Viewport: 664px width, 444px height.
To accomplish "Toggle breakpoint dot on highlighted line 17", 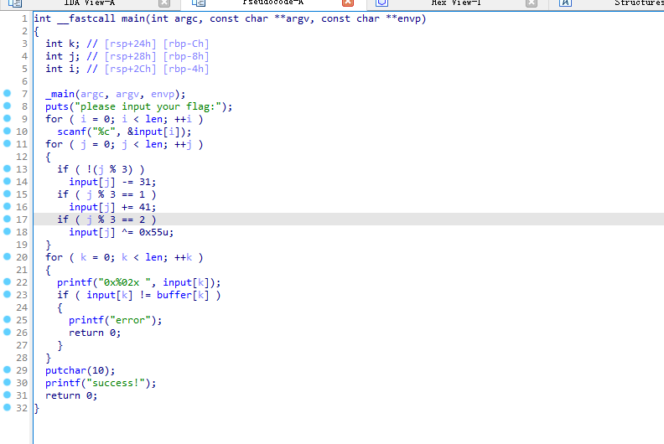I will click(x=7, y=219).
